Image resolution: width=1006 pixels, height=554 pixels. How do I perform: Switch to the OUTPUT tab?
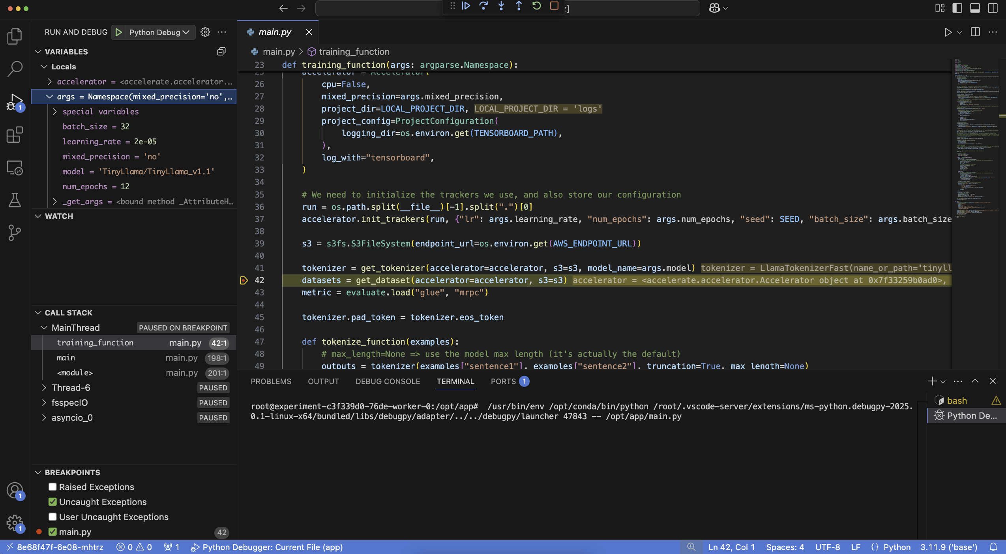pyautogui.click(x=323, y=381)
